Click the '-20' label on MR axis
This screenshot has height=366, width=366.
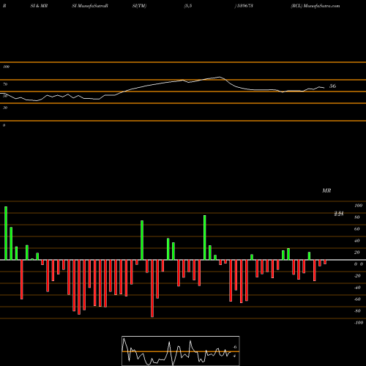(357, 276)
